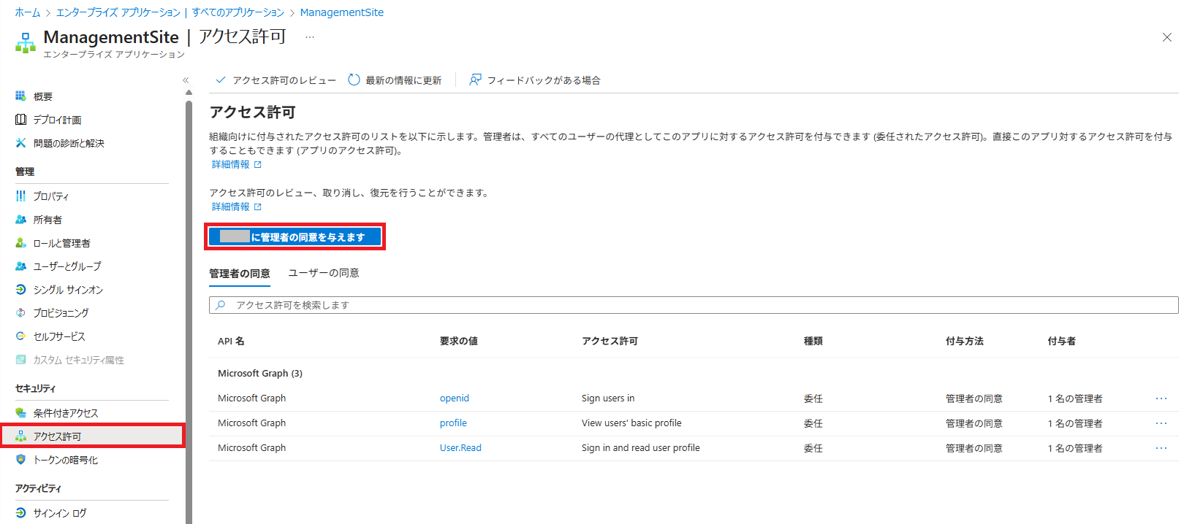Viewport: 1192px width, 524px height.
Task: Open external link icon beside second 詳細情報
Action: [x=257, y=207]
